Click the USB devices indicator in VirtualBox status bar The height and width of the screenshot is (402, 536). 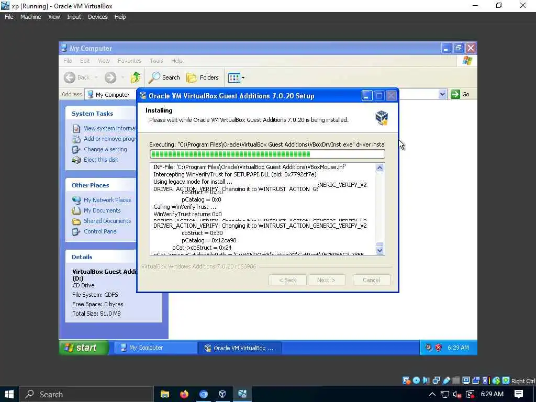coord(446,381)
